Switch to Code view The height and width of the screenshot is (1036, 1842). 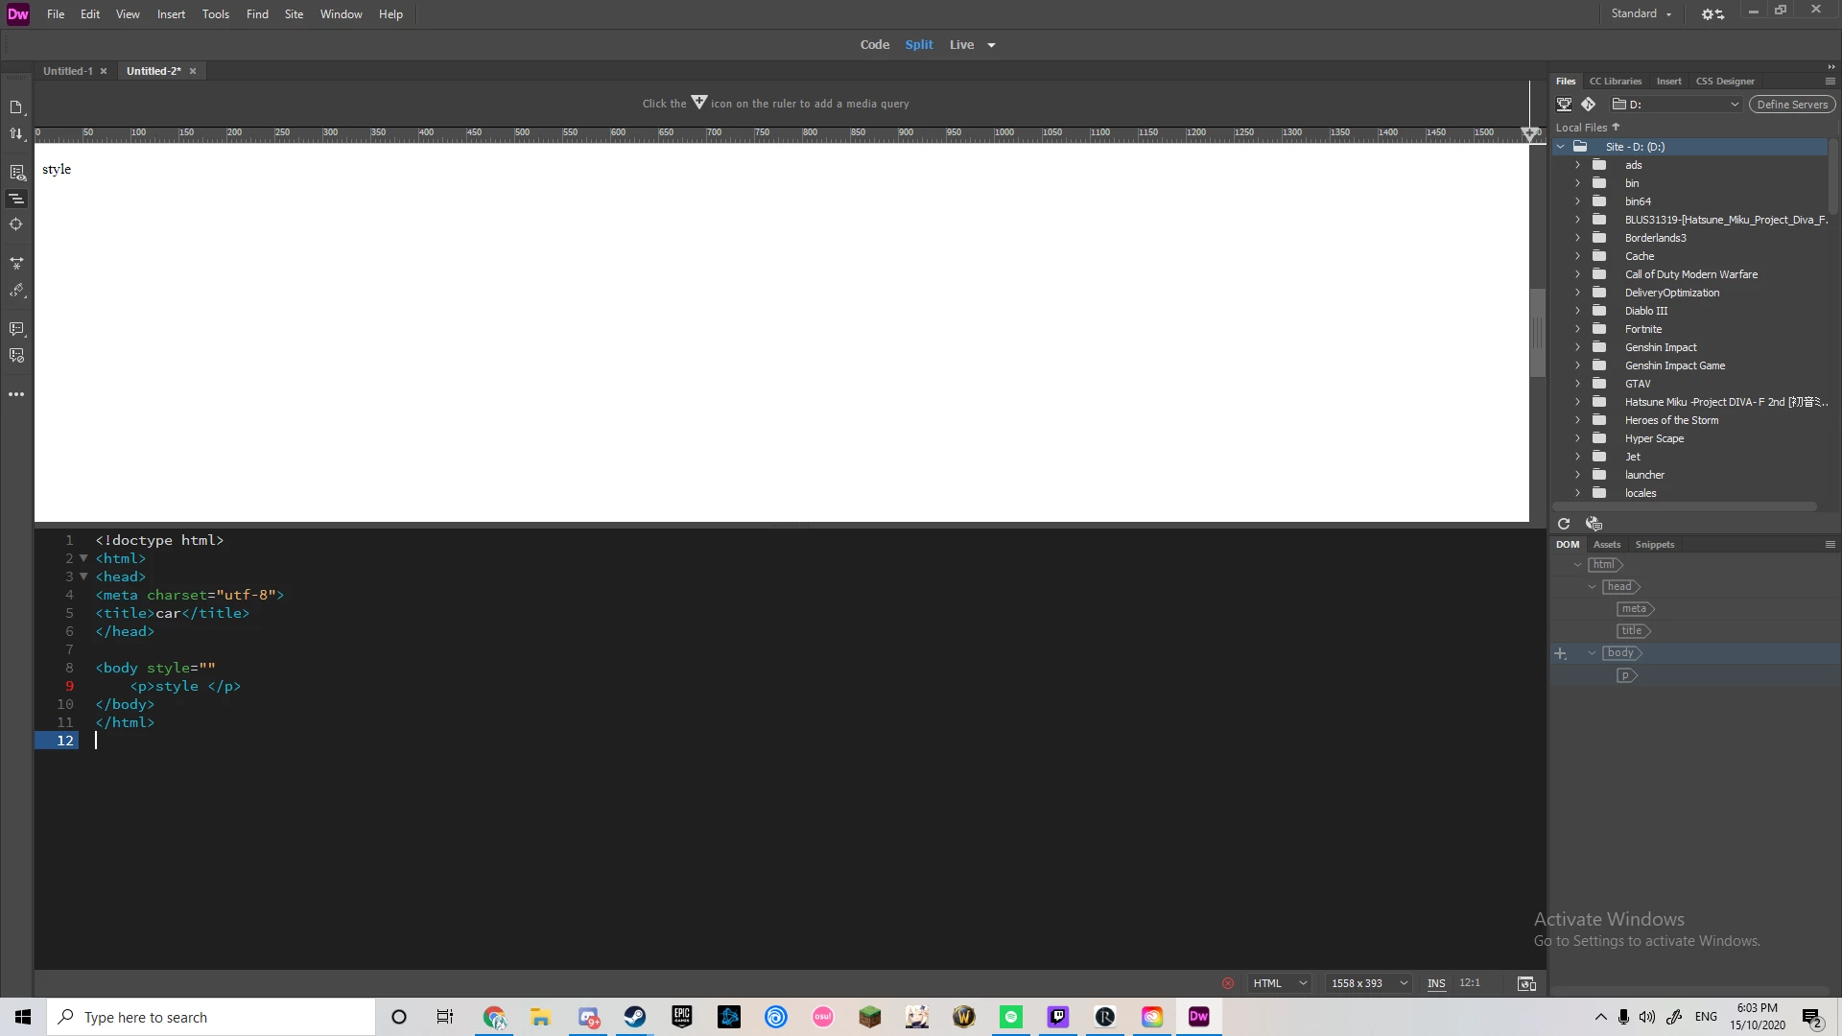click(x=874, y=45)
